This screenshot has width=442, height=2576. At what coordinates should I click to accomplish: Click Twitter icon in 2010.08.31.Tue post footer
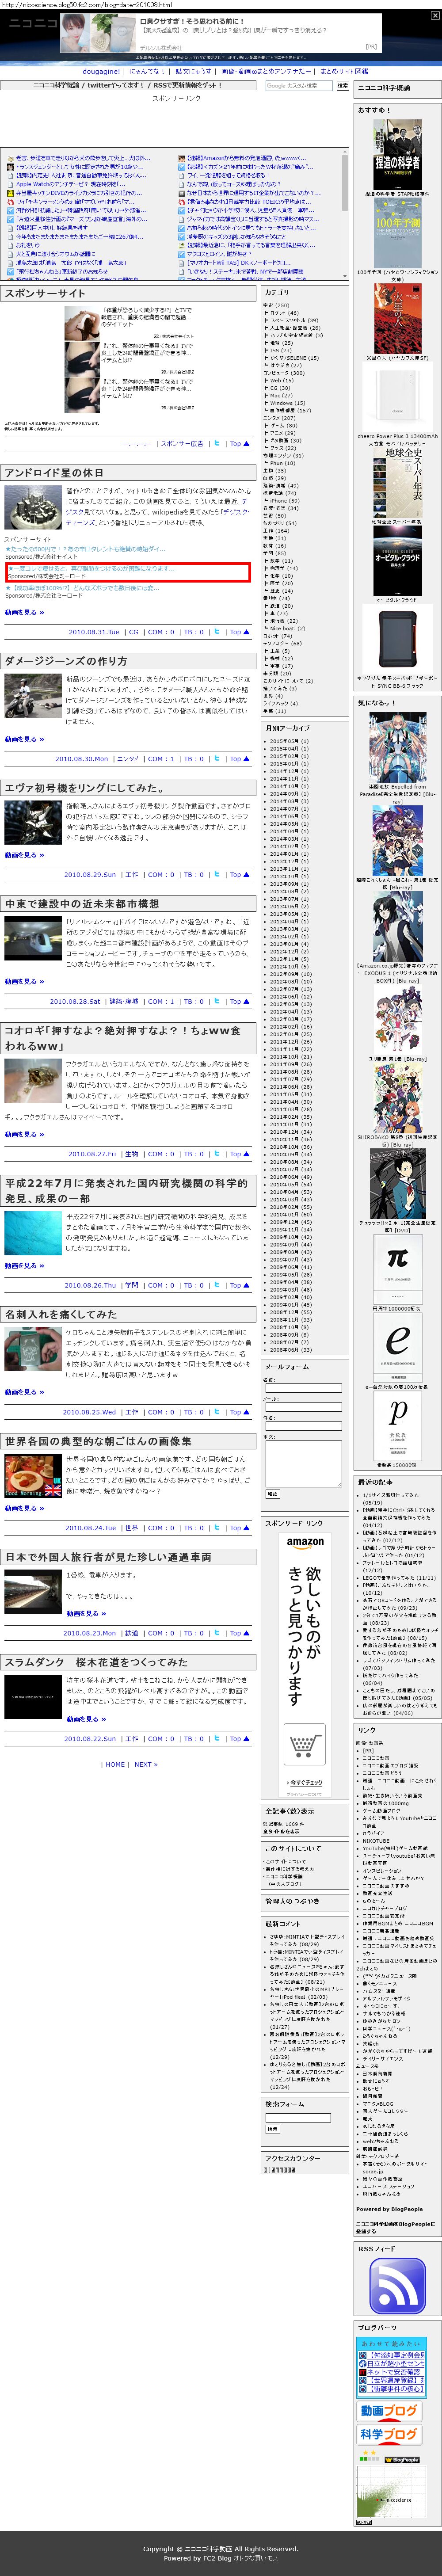[x=217, y=632]
